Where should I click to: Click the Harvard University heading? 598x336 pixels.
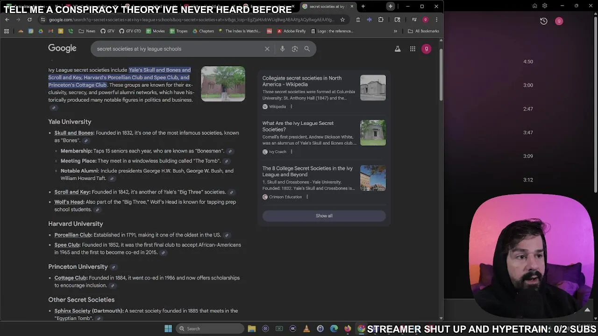[76, 224]
